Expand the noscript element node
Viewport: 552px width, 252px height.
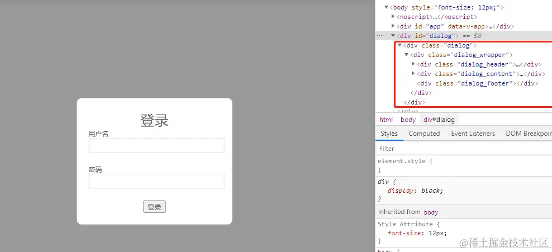tap(393, 17)
